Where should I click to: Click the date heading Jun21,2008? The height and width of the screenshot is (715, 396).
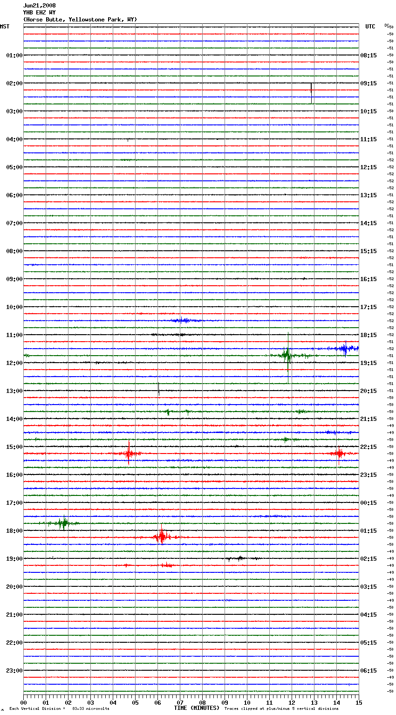pyautogui.click(x=40, y=6)
